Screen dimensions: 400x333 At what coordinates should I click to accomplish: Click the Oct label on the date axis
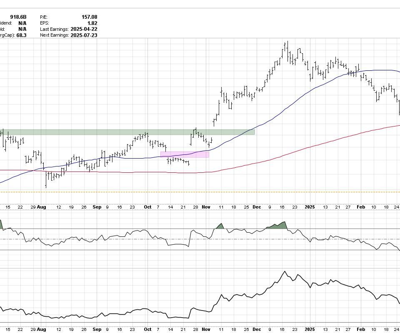[147, 207]
